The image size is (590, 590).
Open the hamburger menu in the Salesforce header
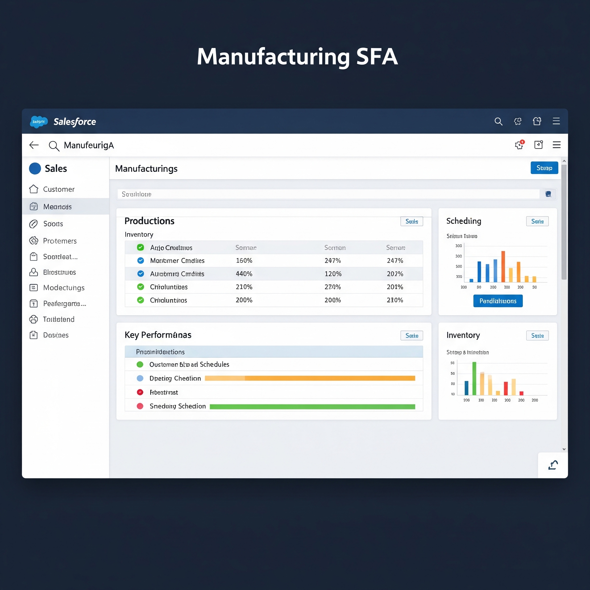556,121
